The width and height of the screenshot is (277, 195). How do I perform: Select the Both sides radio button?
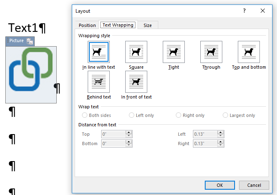pyautogui.click(x=84, y=115)
